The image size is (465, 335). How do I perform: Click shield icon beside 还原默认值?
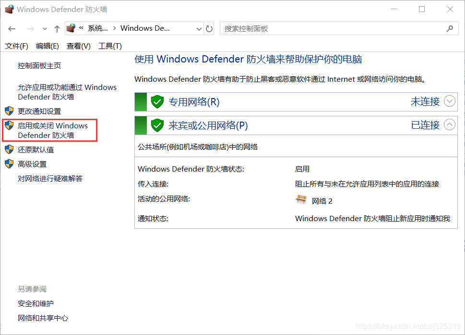(x=9, y=149)
